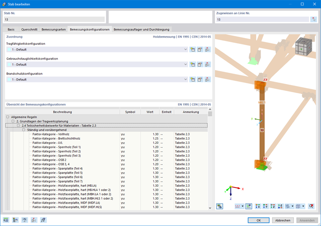Open the numbering dropdown arrow in the preview toolbar
The image size is (321, 226).
point(242,206)
